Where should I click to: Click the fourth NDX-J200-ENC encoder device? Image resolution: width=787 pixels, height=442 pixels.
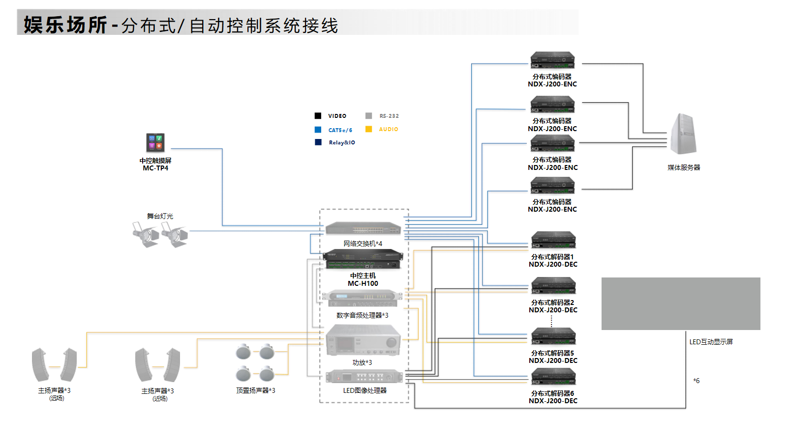pyautogui.click(x=552, y=185)
